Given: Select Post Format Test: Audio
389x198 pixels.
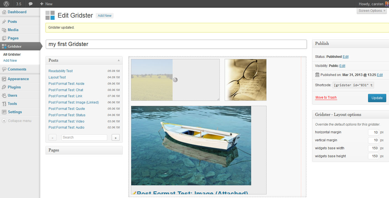Looking at the screenshot, I should [66, 128].
